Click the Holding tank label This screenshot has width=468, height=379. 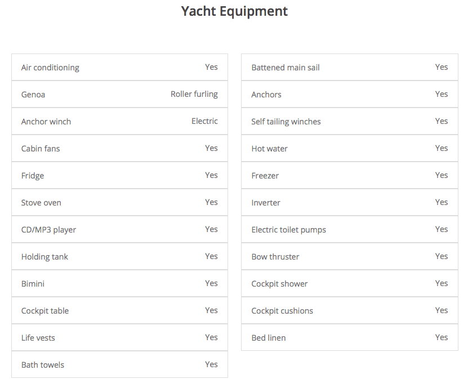[x=44, y=257]
